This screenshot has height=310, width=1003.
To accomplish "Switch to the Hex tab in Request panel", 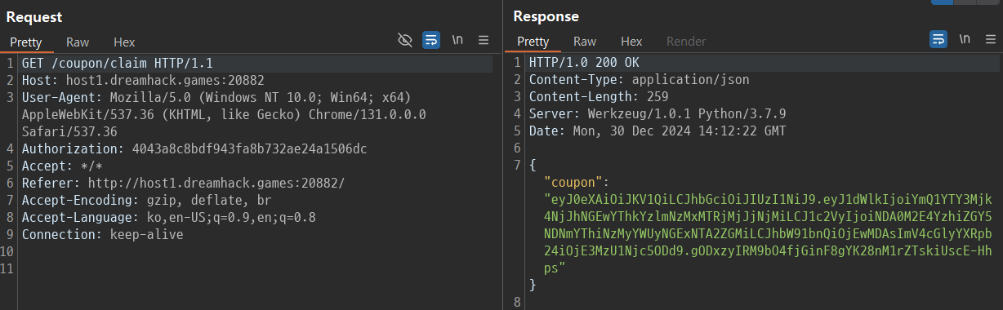I will point(124,42).
